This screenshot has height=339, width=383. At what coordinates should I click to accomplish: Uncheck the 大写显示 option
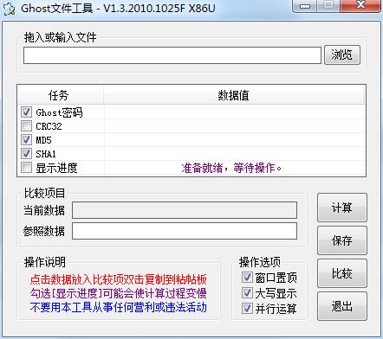247,293
